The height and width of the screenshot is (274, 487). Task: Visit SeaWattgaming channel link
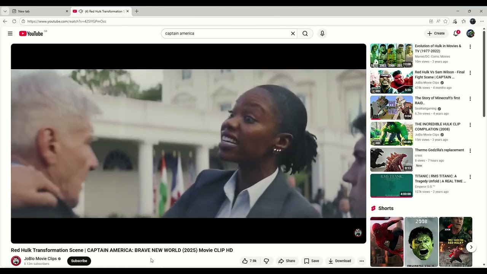[x=426, y=108]
